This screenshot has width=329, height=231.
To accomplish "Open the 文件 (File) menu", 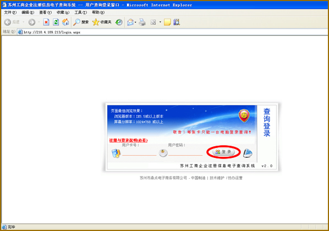I will (x=10, y=13).
